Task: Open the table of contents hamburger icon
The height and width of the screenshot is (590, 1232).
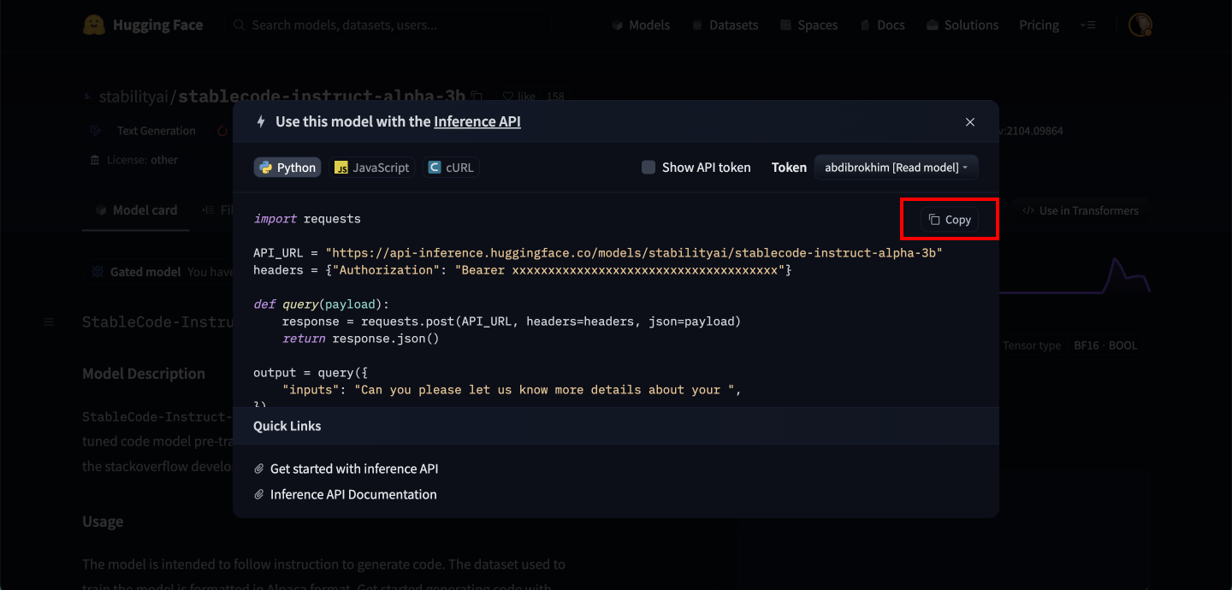Action: 49,322
